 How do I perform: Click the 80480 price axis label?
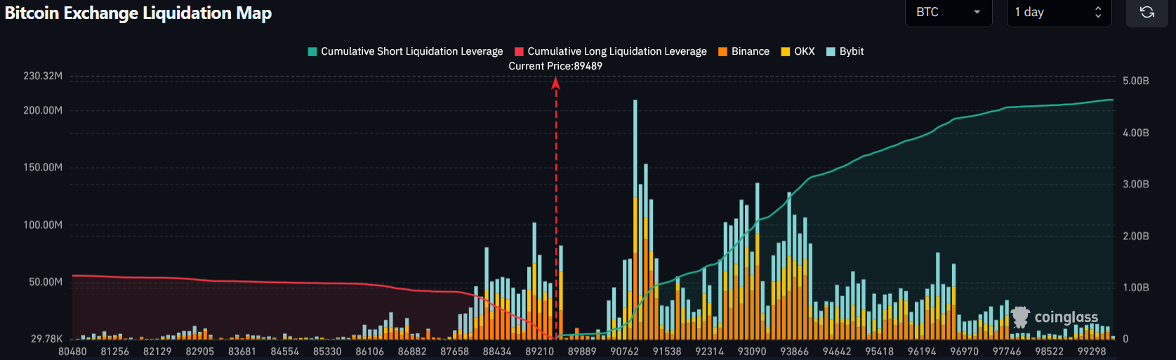tap(72, 351)
